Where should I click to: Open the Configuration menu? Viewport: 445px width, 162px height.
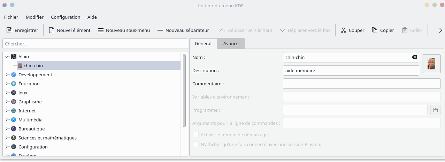click(66, 17)
